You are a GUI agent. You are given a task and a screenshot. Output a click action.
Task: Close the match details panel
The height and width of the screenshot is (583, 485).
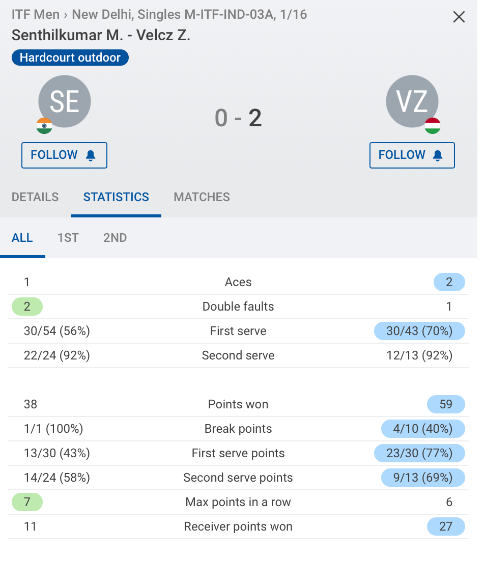[459, 17]
